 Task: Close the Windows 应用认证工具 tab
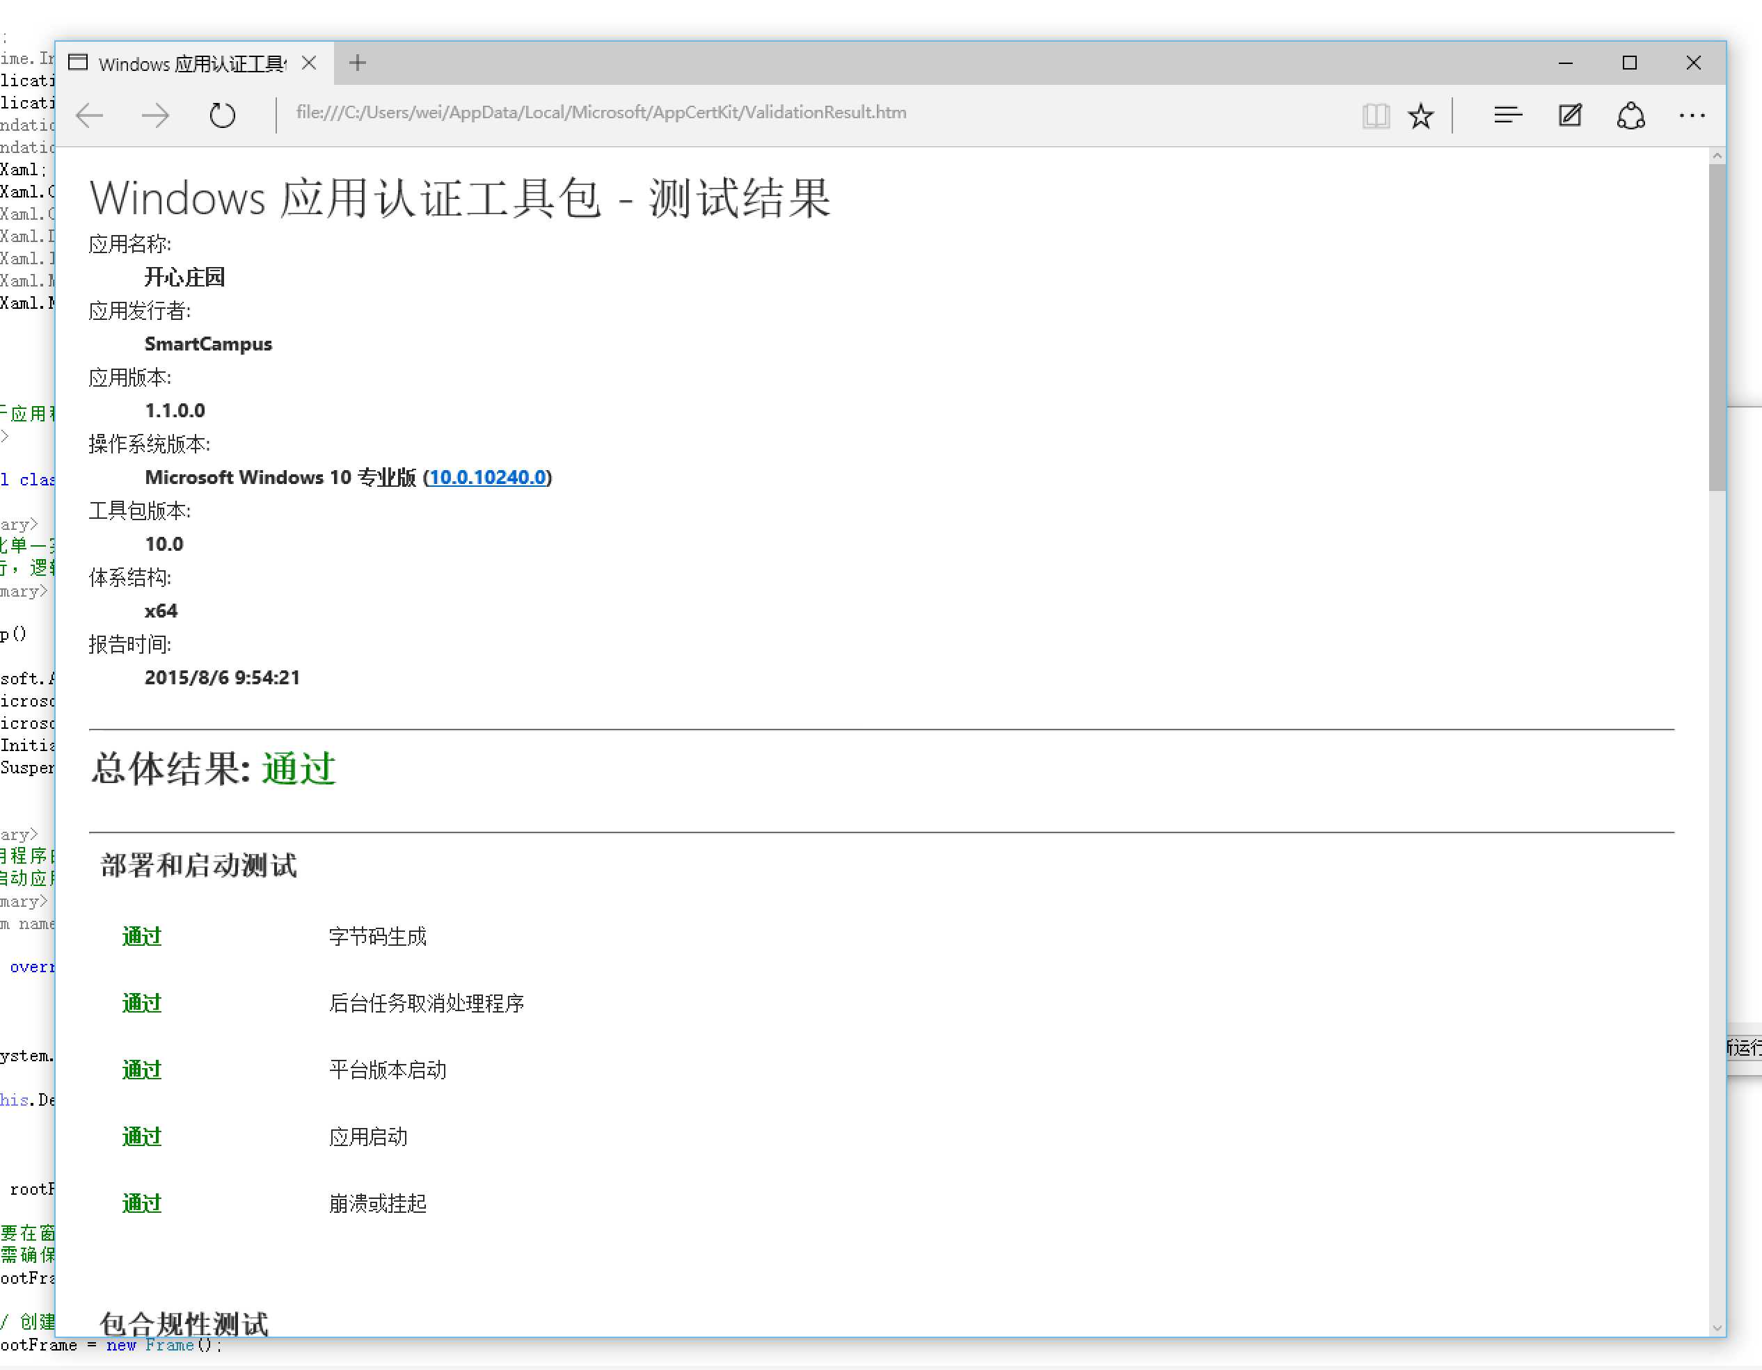pos(309,63)
